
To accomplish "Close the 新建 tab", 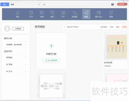I will point(39,4).
